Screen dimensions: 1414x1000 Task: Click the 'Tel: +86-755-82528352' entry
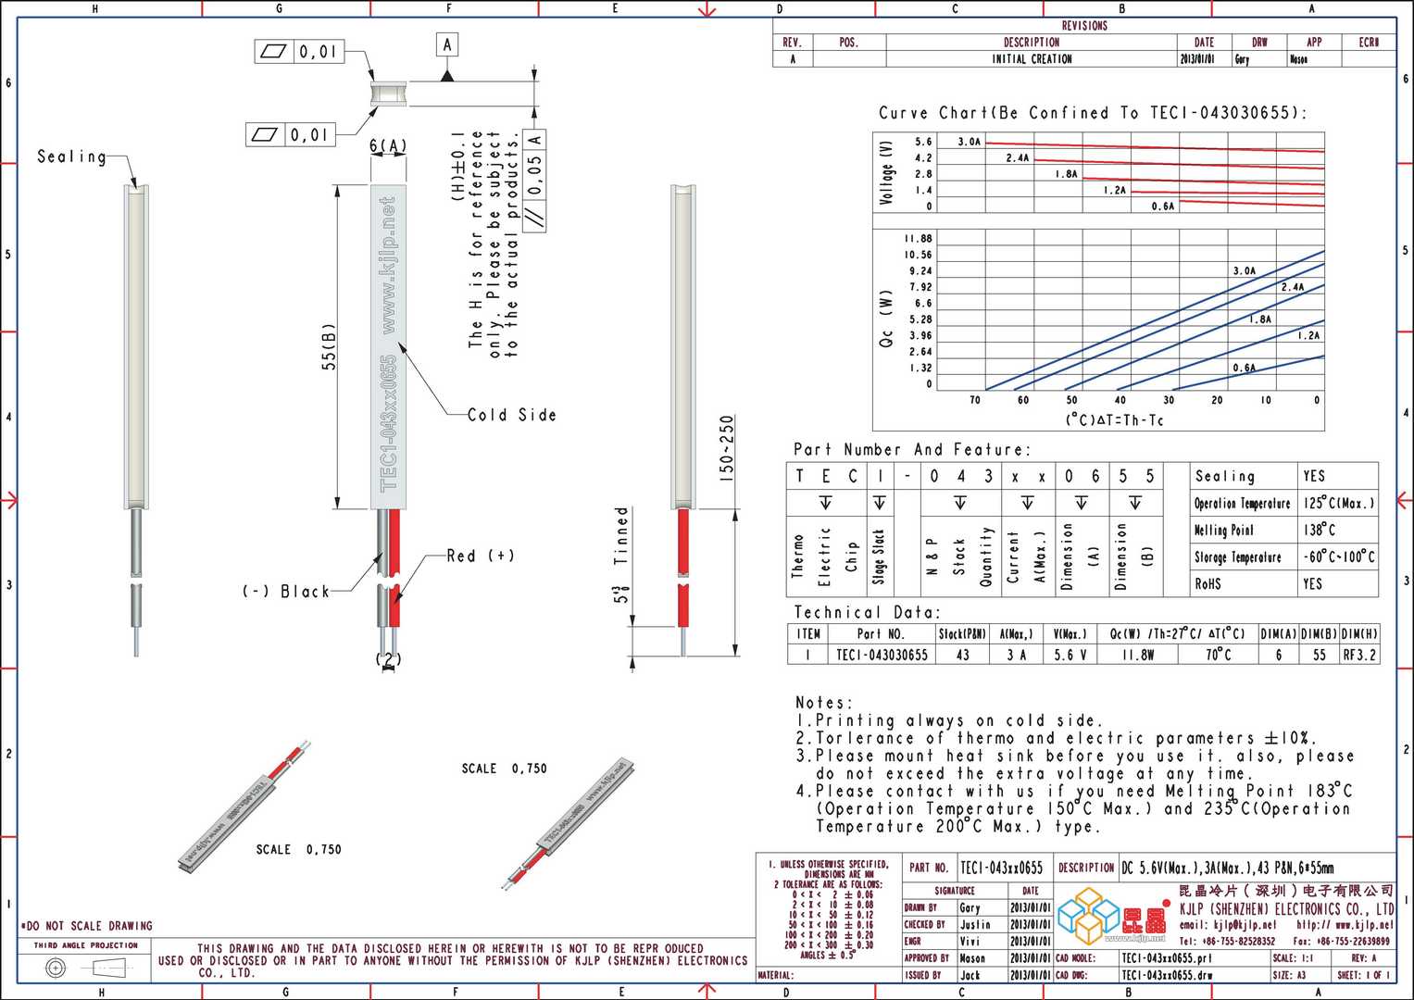(1227, 941)
